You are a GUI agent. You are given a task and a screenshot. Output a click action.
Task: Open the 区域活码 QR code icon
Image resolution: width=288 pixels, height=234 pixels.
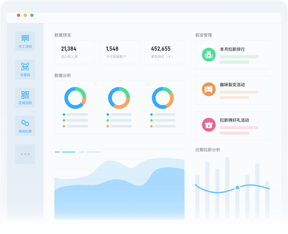(x=25, y=95)
